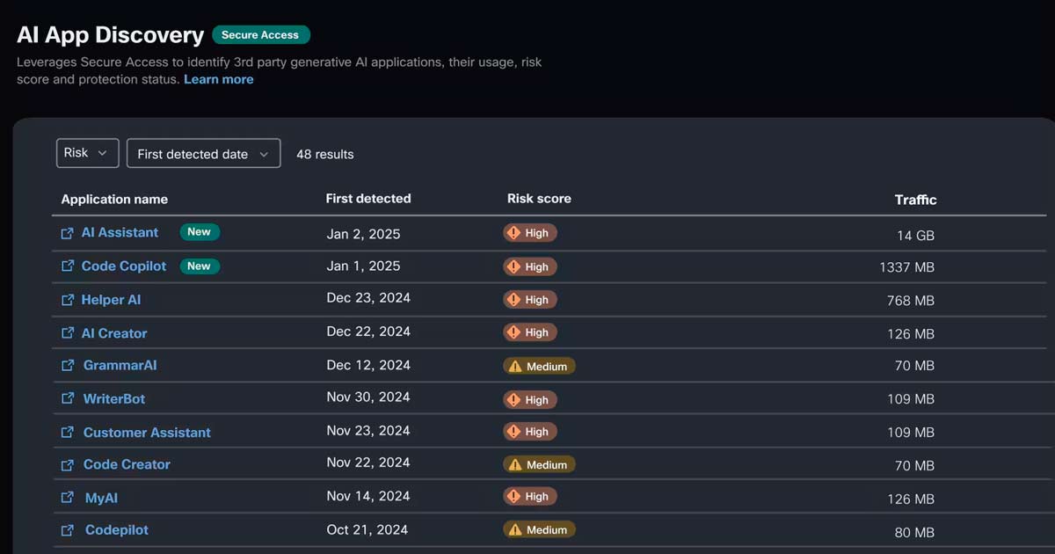Screen dimensions: 1055x554
Task: Open the Helper AI application link
Action: (x=111, y=300)
